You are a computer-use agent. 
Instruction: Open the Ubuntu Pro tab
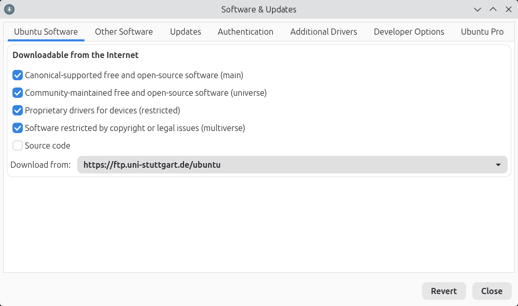(482, 32)
